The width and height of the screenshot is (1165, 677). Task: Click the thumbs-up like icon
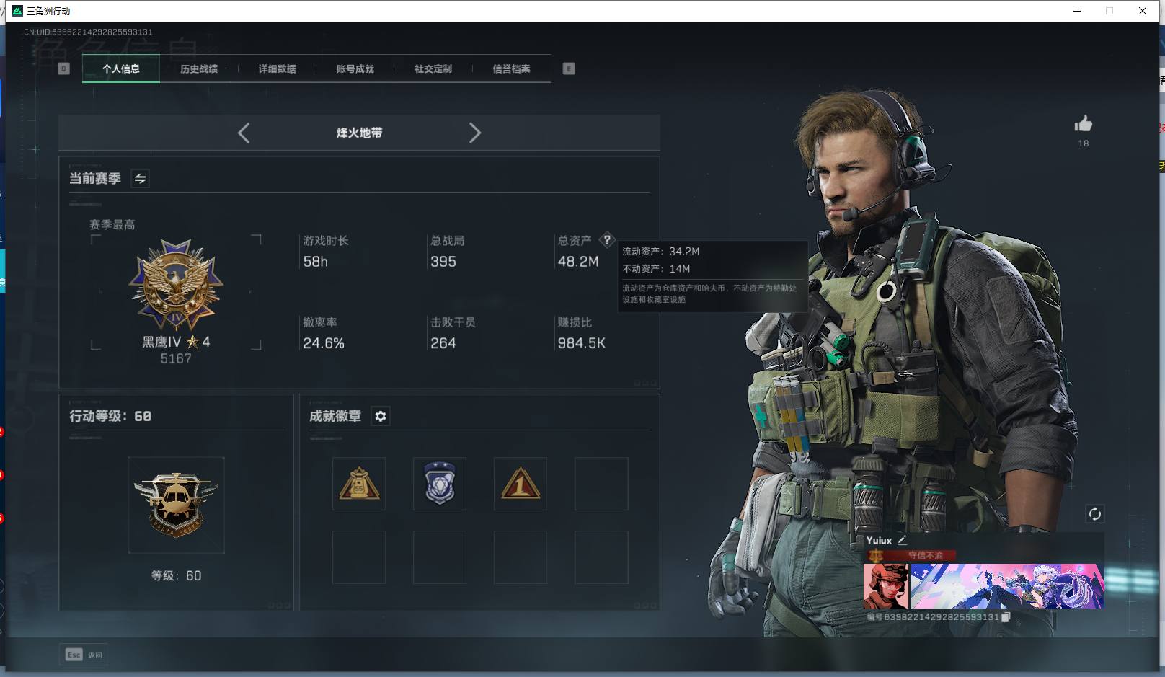click(x=1083, y=124)
